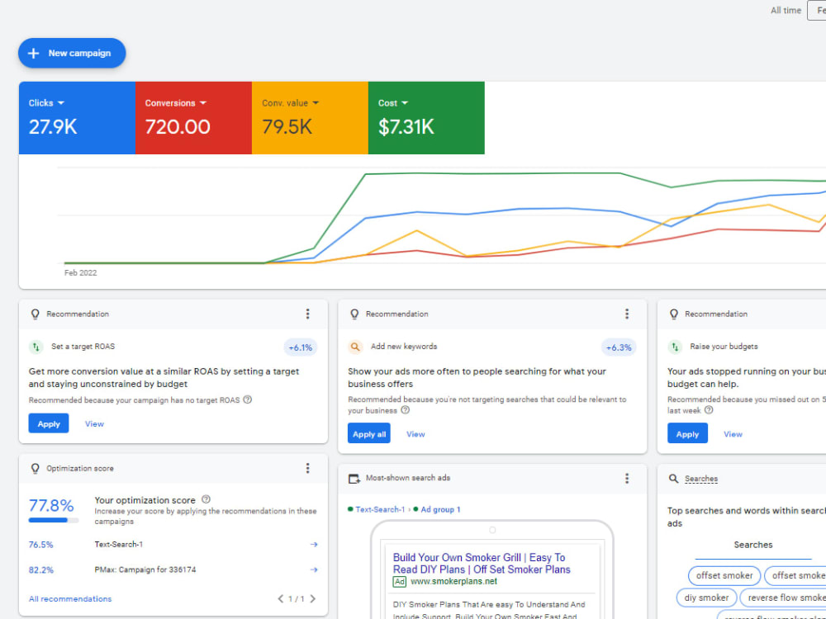
Task: Go to previous page in optimization score card
Action: (281, 599)
